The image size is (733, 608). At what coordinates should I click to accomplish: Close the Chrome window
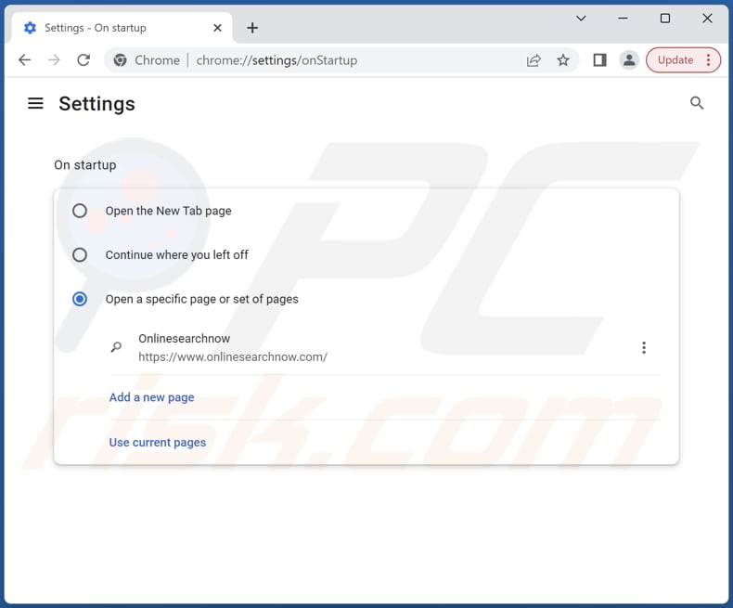click(707, 19)
